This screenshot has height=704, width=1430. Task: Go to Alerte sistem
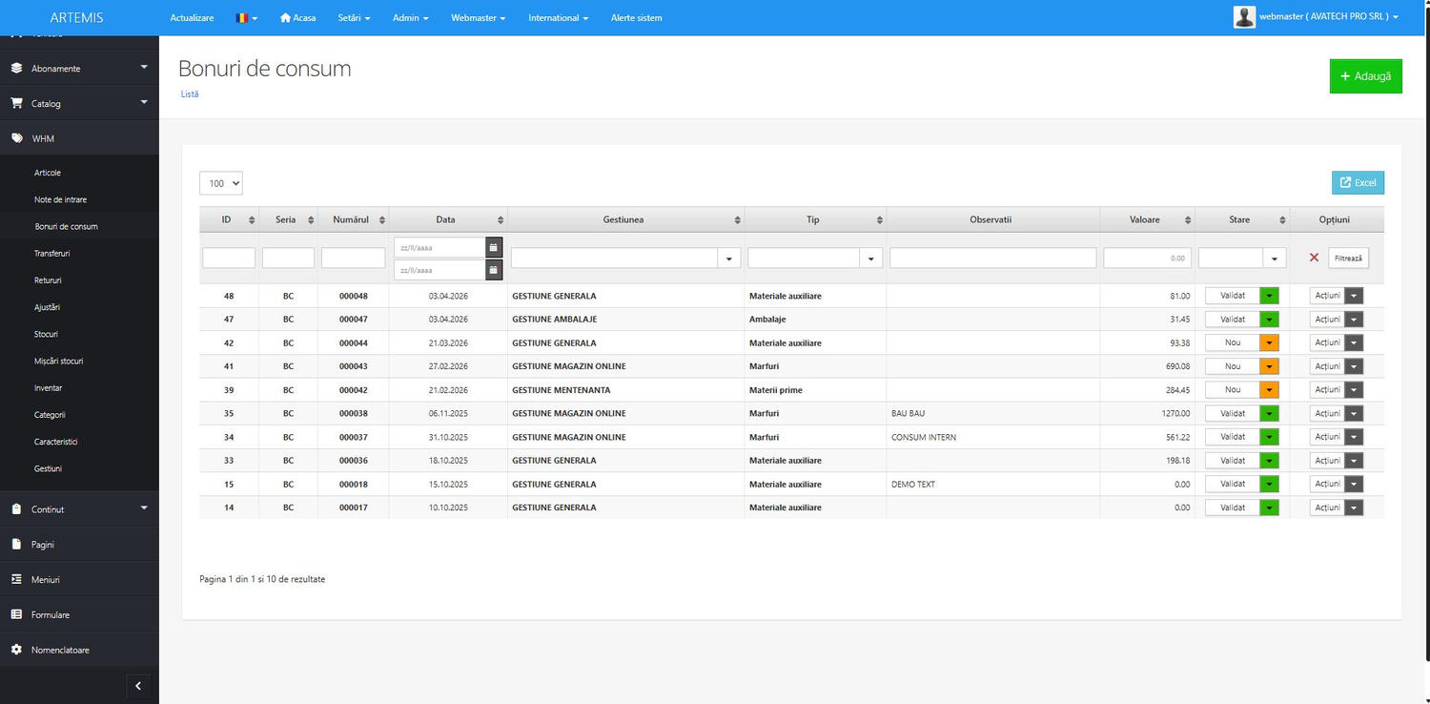pyautogui.click(x=636, y=18)
